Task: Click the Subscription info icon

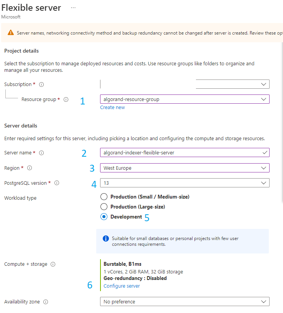Action: pyautogui.click(x=41, y=84)
